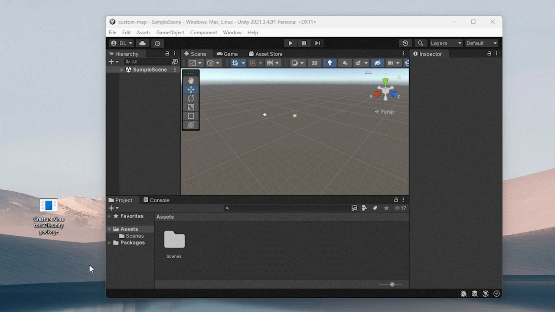Toggle Persp projection label
555x312 pixels.
(385, 112)
